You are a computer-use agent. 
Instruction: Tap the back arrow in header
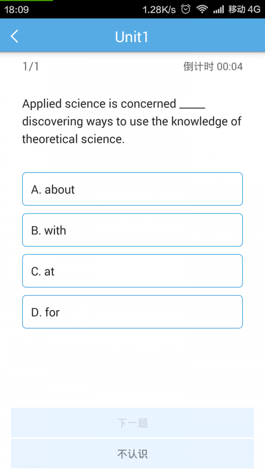[x=15, y=36]
